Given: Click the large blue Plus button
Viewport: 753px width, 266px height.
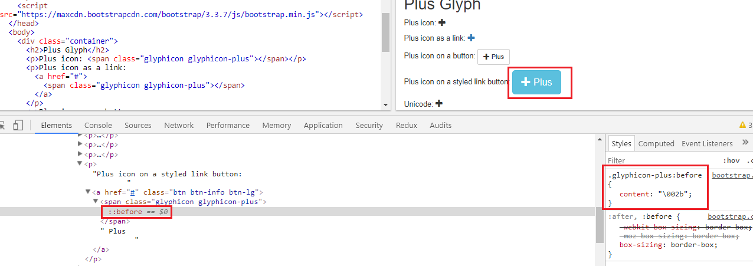Looking at the screenshot, I should coord(536,82).
